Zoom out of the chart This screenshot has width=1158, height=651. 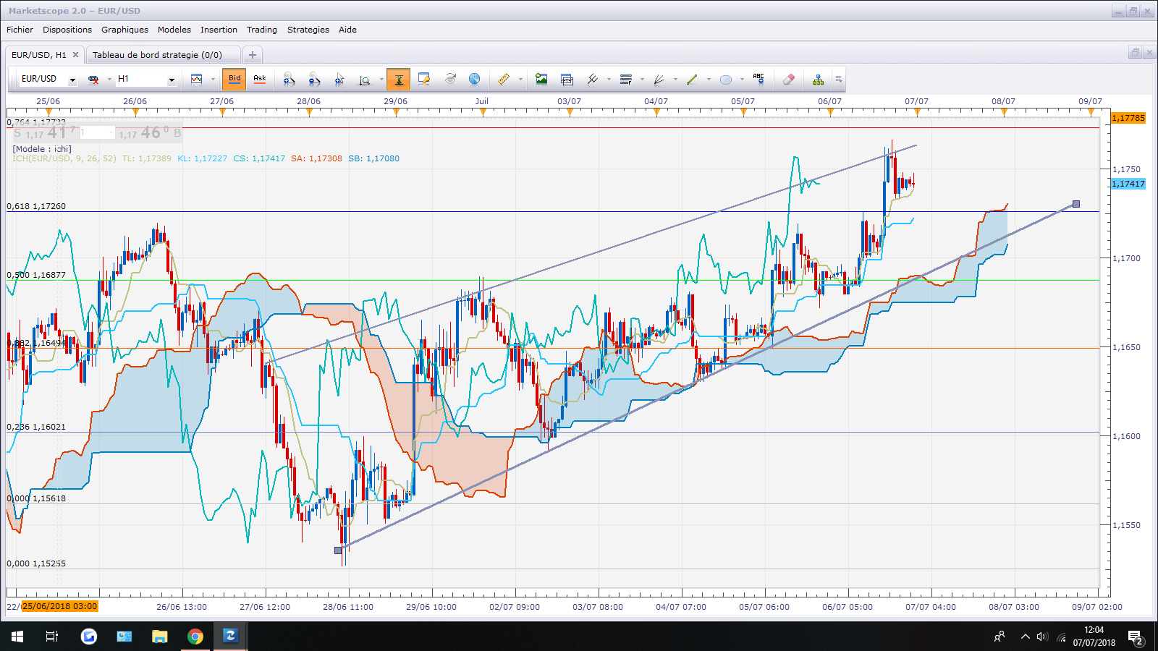point(314,80)
